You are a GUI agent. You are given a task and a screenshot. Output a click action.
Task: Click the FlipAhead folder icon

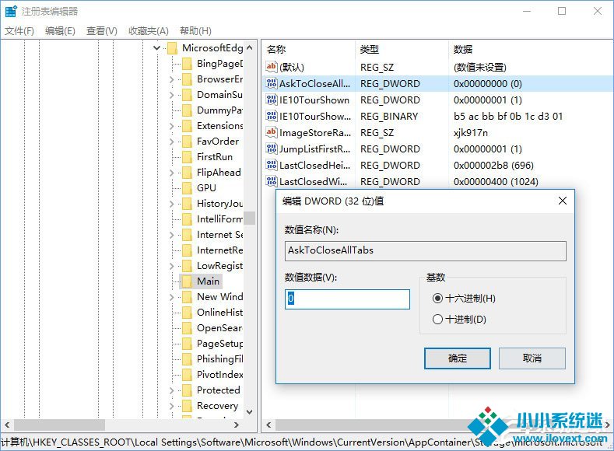coord(188,173)
